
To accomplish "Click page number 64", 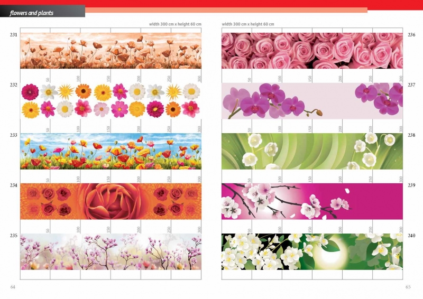I will coord(13,287).
